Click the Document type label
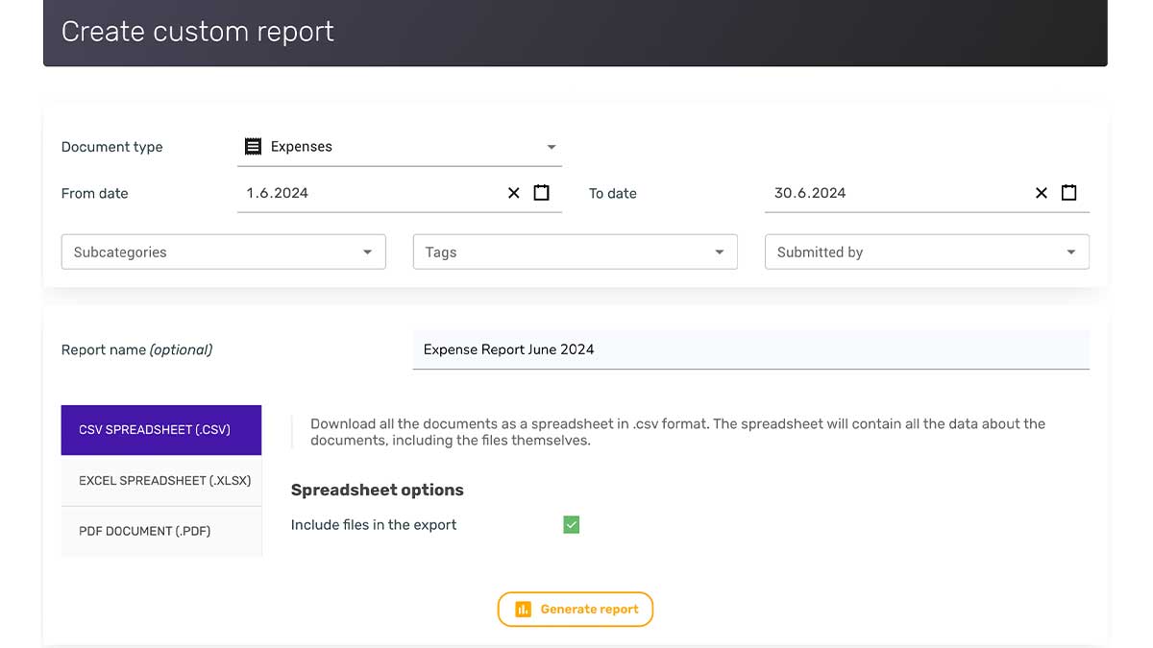The image size is (1153, 648). pyautogui.click(x=112, y=147)
